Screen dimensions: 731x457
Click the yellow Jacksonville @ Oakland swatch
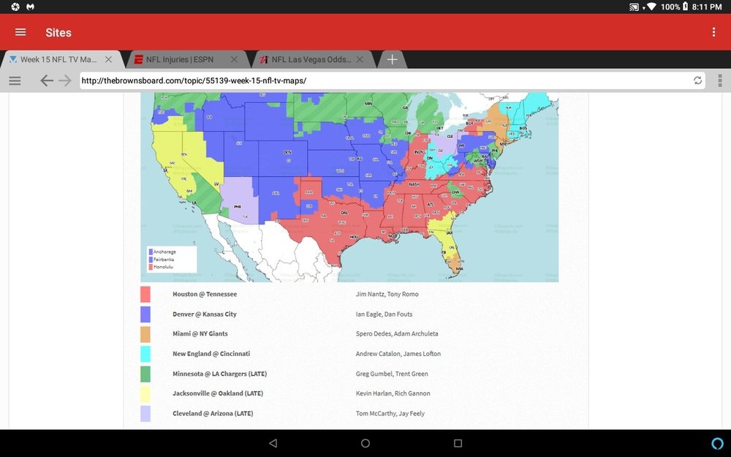pos(145,393)
